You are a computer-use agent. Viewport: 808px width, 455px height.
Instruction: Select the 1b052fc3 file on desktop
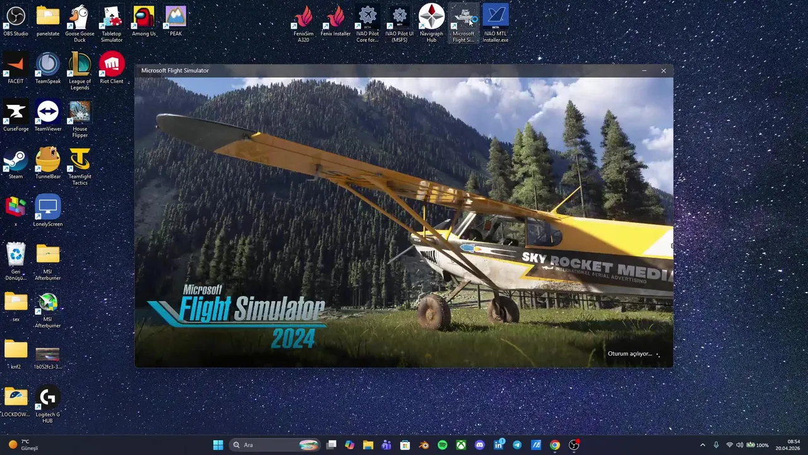(48, 357)
